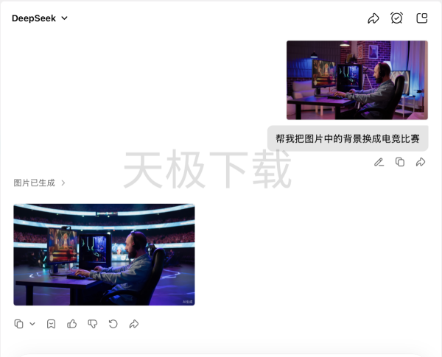The width and height of the screenshot is (442, 357).
Task: Click the share icon in top header
Action: point(373,18)
